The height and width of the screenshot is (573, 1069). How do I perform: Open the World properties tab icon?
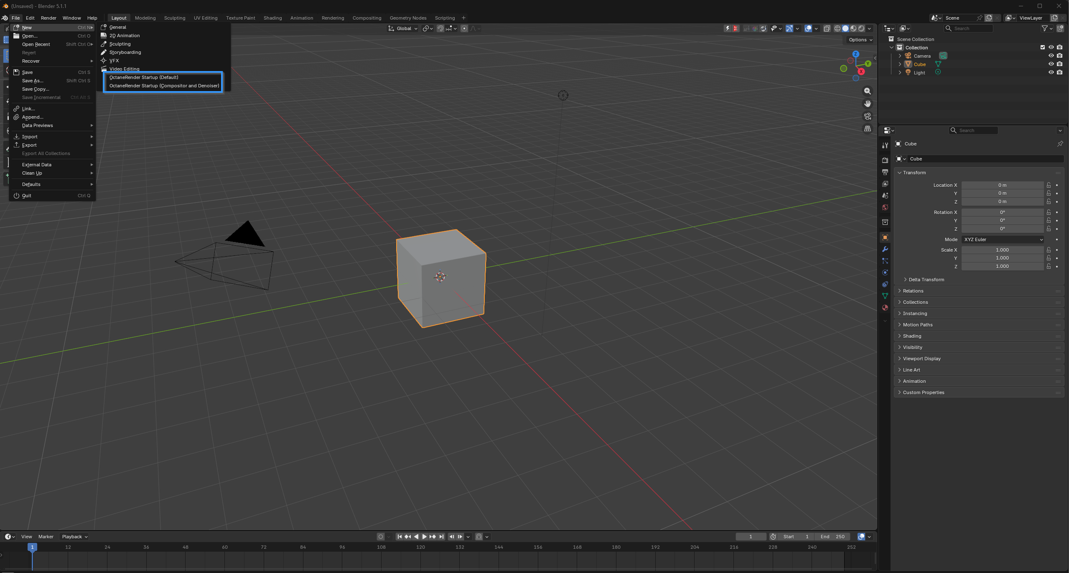885,207
